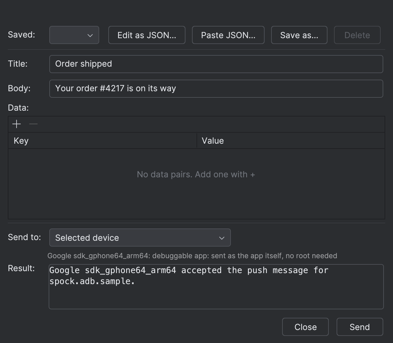393x343 pixels.
Task: Click Paste JSON button
Action: tap(228, 35)
